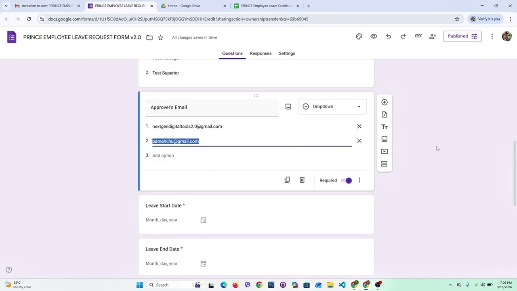The image size is (517, 291).
Task: Open the Dropdown question type selector
Action: point(332,107)
